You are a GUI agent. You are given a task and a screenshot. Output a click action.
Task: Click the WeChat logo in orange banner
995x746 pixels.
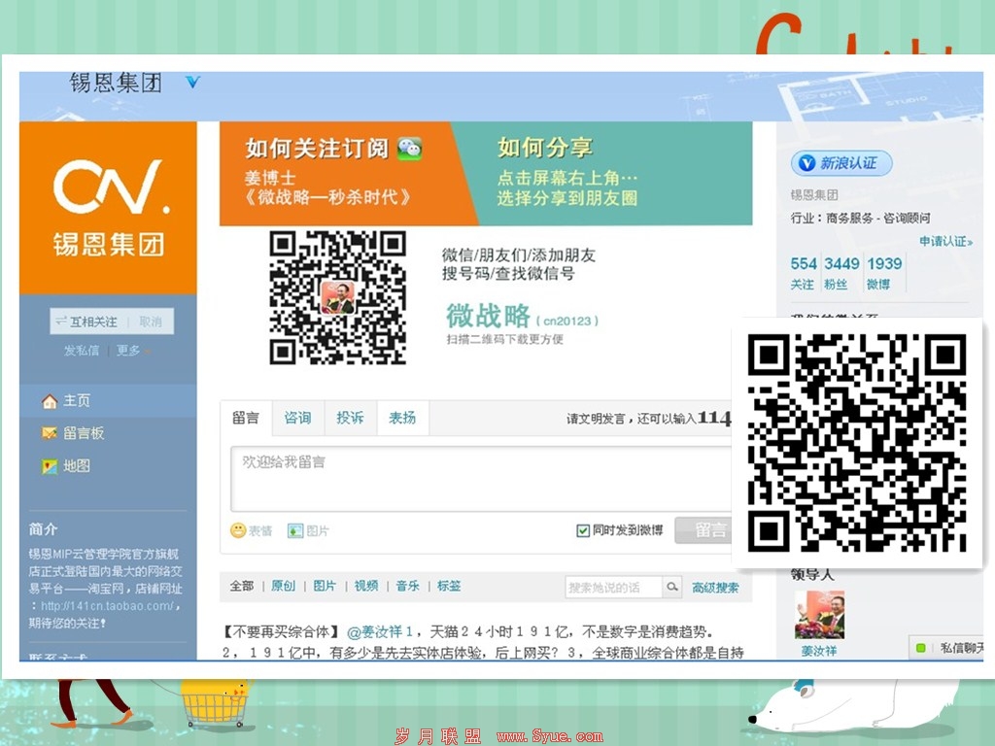point(409,148)
